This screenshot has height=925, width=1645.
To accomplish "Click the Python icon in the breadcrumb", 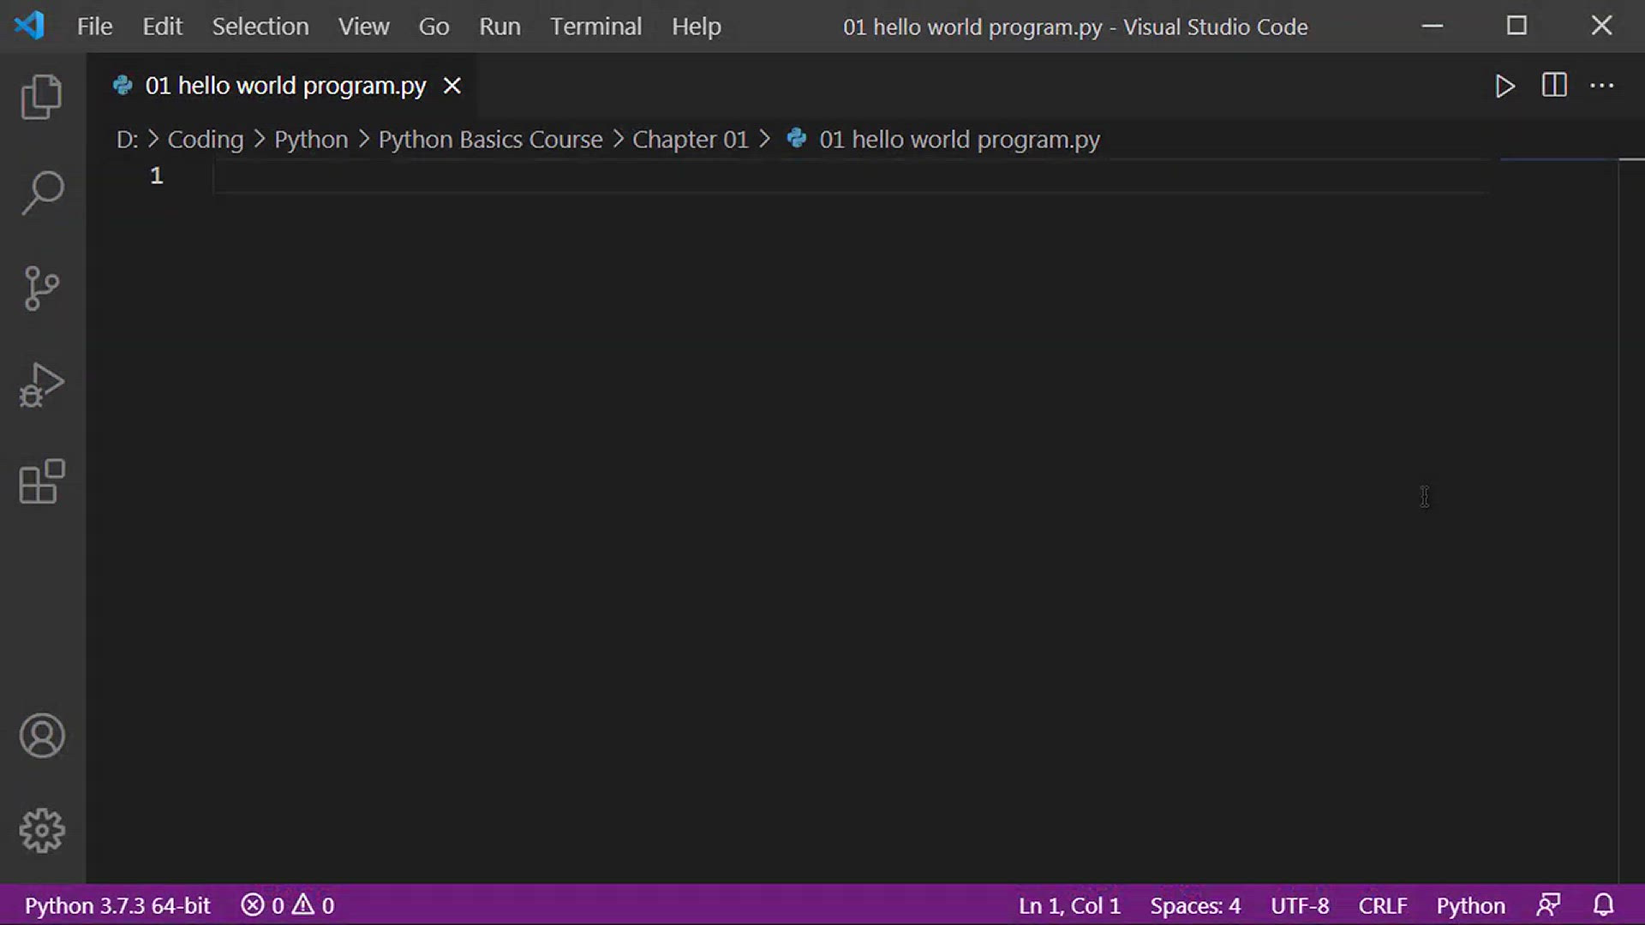I will (x=797, y=138).
